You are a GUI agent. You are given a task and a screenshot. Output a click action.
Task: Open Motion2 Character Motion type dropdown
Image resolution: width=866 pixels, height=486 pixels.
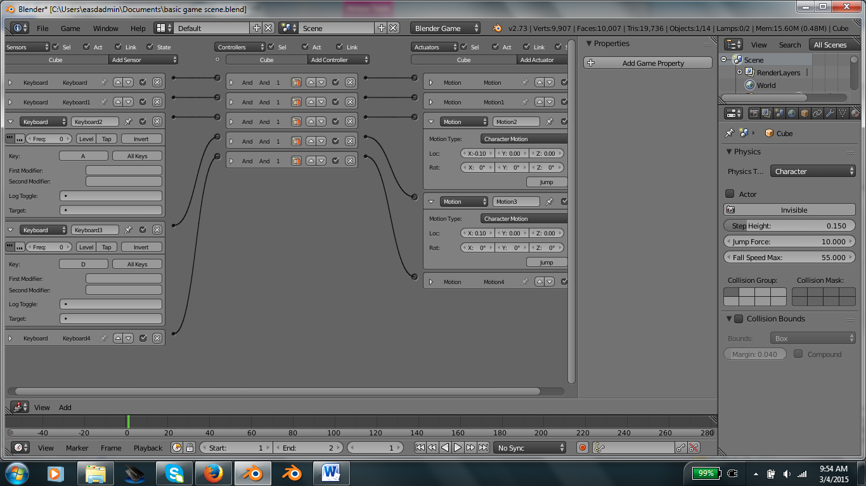[x=523, y=139]
